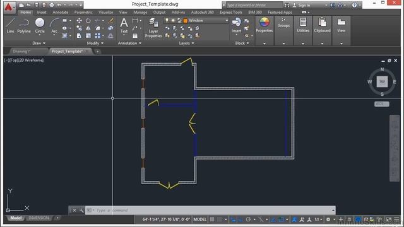Click the WCS coordinate system label

[x=381, y=104]
